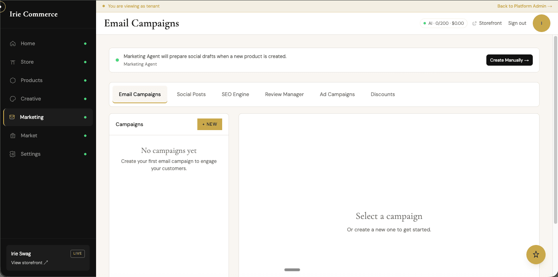This screenshot has height=277, width=558.
Task: Click the vertical page scrollbar
Action: click(x=555, y=130)
